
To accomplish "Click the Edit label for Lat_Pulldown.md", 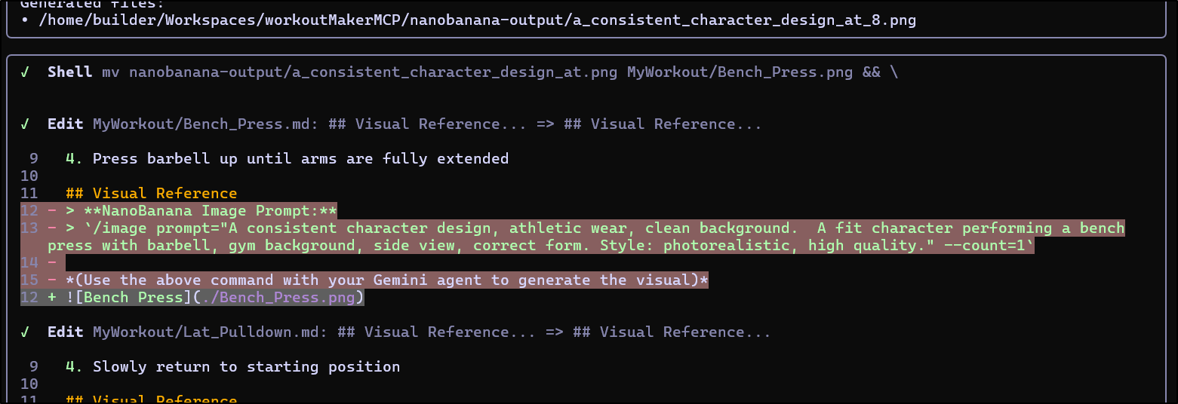I will coord(66,332).
